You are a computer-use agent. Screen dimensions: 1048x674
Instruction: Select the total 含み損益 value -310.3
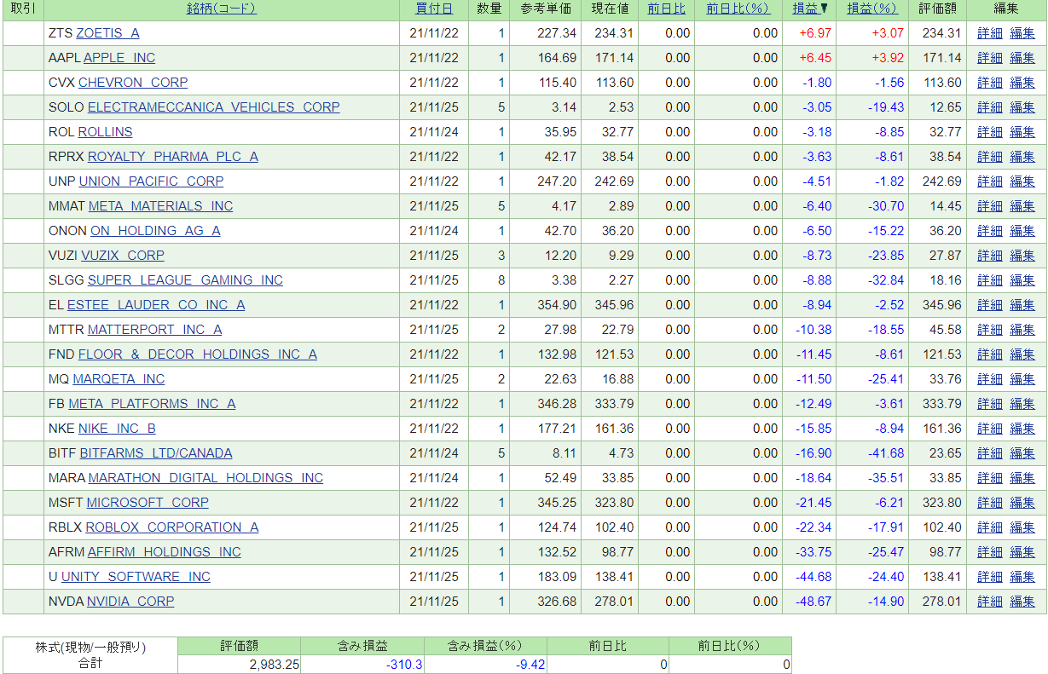402,665
